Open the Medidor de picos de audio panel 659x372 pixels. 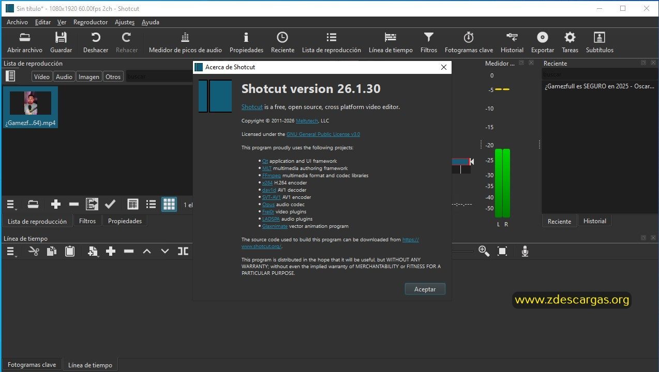click(185, 42)
